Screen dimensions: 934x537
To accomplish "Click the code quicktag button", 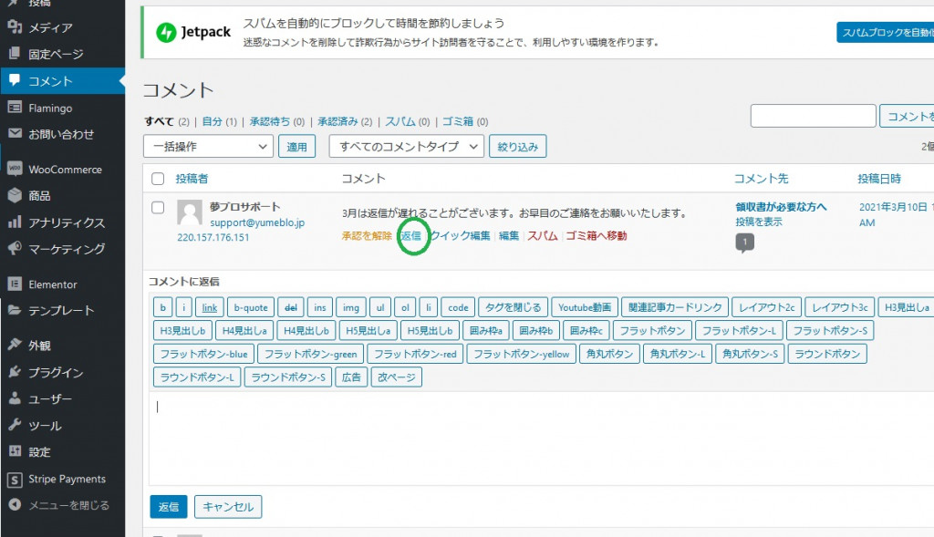I will (458, 307).
